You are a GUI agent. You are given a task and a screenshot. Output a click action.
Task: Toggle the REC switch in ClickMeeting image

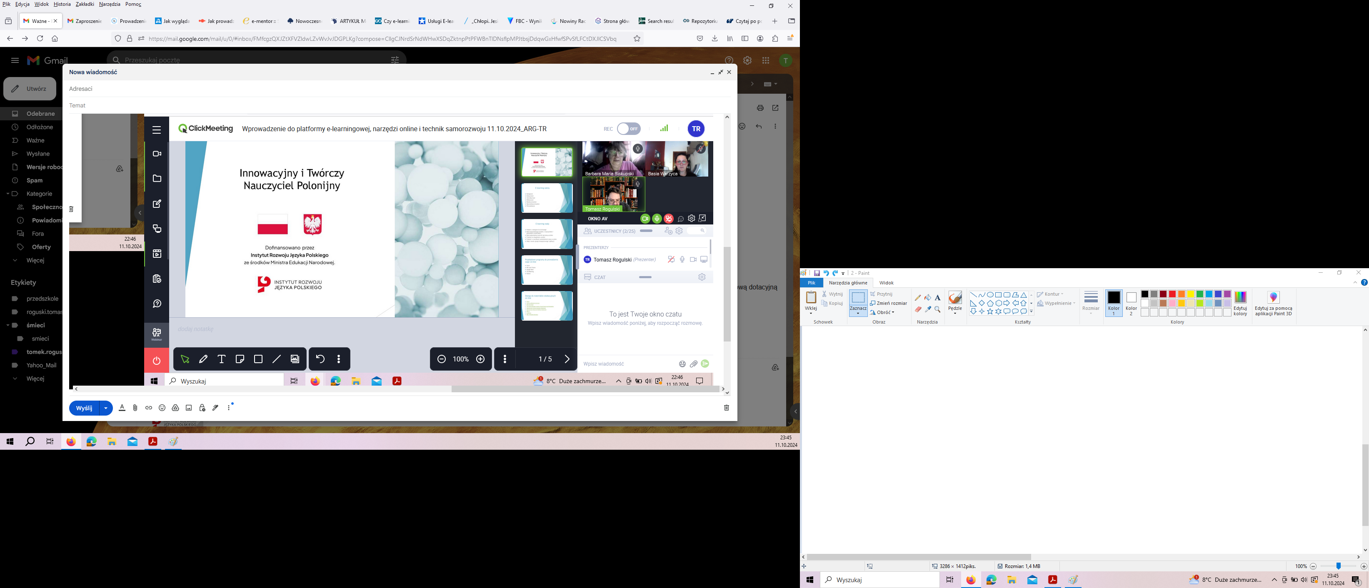click(629, 129)
